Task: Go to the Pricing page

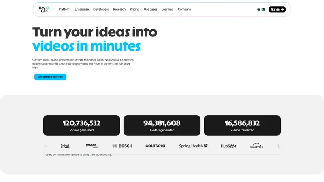Action: [x=134, y=9]
